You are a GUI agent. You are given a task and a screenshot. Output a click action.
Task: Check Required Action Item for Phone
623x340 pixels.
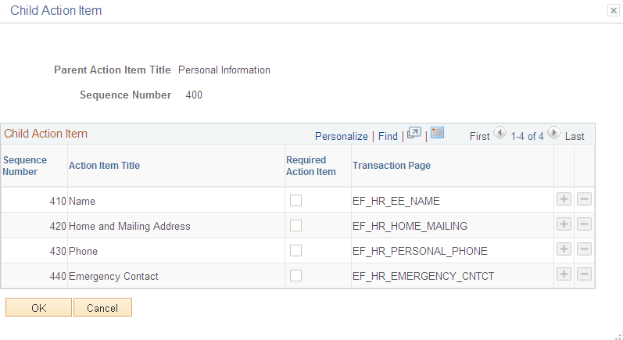tap(295, 251)
